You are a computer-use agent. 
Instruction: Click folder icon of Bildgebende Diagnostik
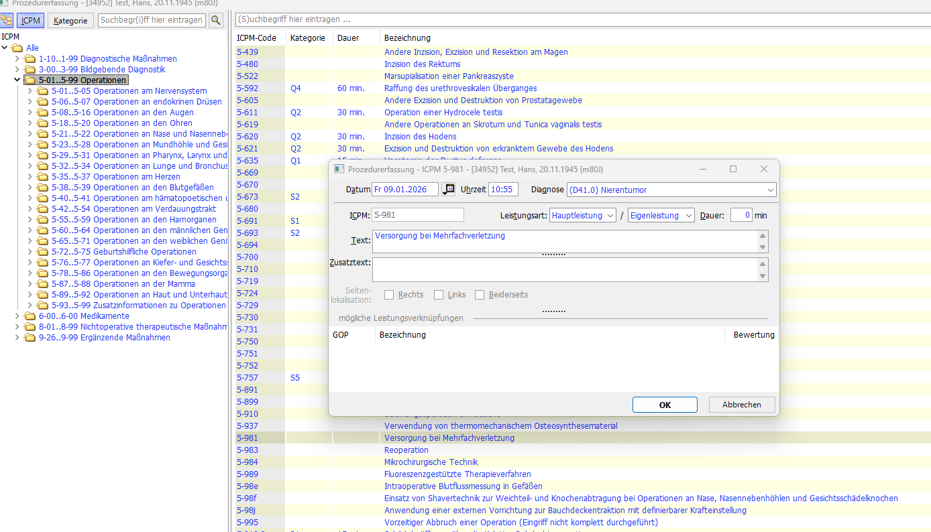coord(30,70)
